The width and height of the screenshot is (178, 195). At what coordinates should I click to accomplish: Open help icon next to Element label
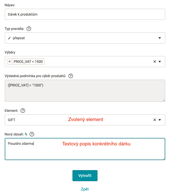point(23,111)
